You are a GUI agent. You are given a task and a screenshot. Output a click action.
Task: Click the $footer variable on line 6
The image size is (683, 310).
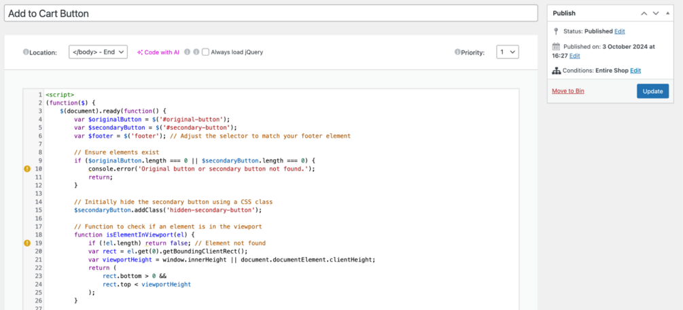click(x=100, y=136)
